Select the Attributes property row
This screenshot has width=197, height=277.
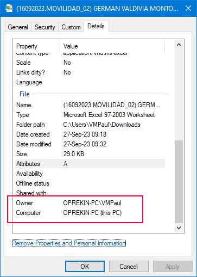coord(90,164)
